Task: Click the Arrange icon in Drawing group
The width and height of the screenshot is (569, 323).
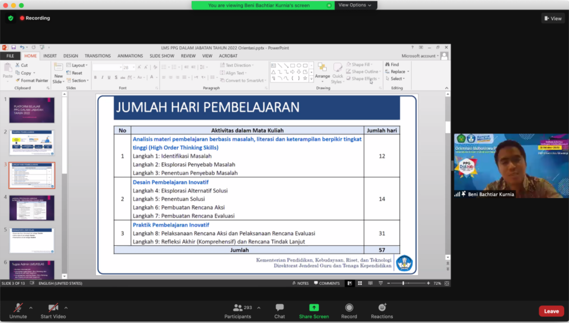Action: tap(322, 69)
